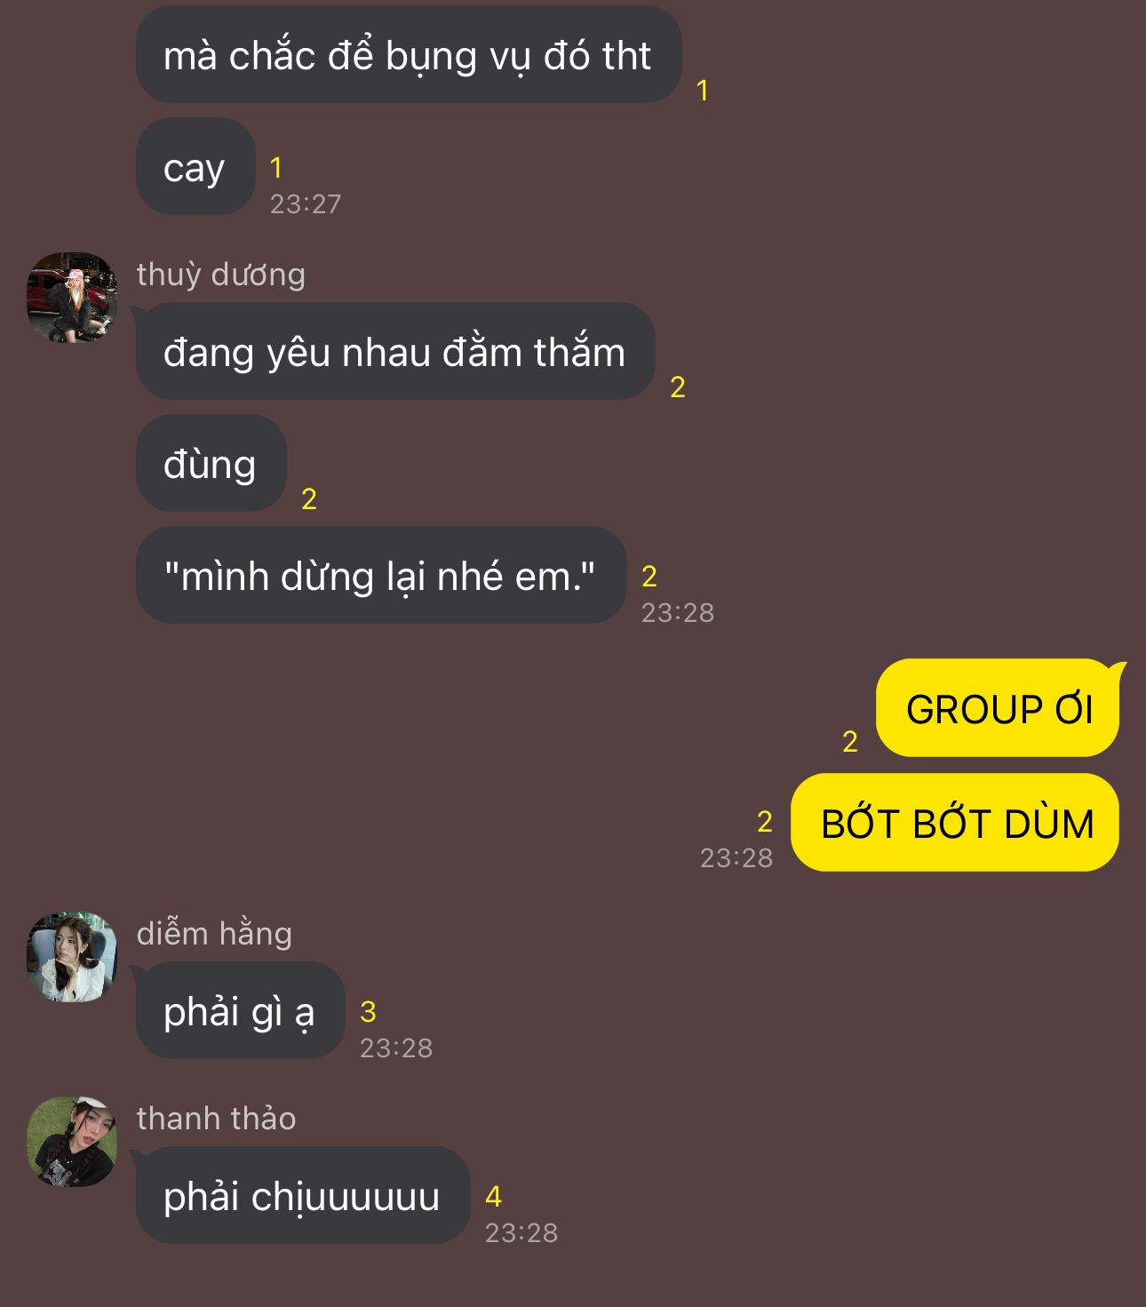Click the sender name 'thuỳ dương'
This screenshot has width=1146, height=1307.
(221, 275)
